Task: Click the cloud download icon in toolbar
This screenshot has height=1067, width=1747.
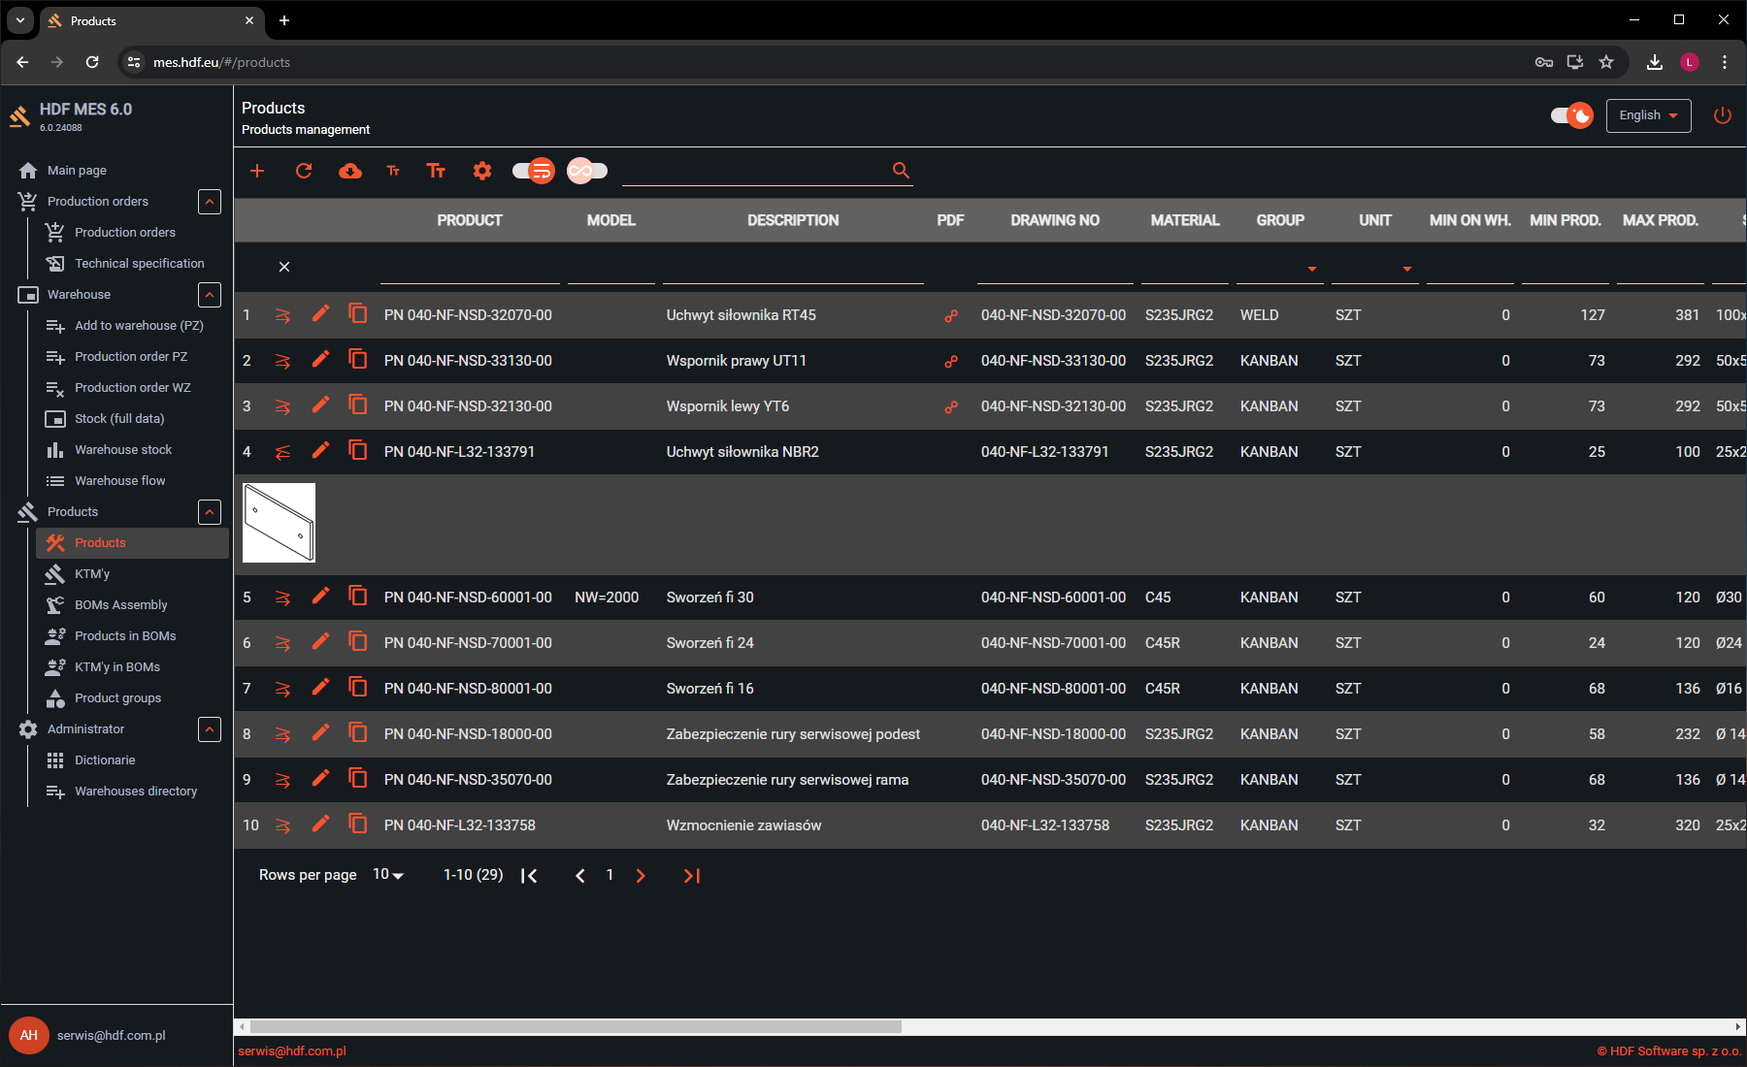Action: click(350, 171)
